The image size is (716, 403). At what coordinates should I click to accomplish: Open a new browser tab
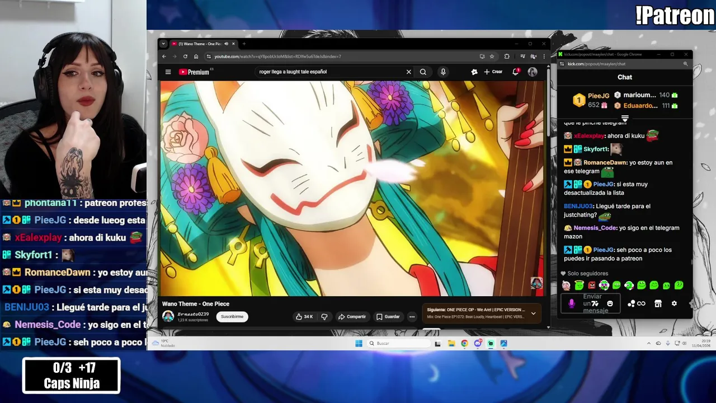pos(244,44)
